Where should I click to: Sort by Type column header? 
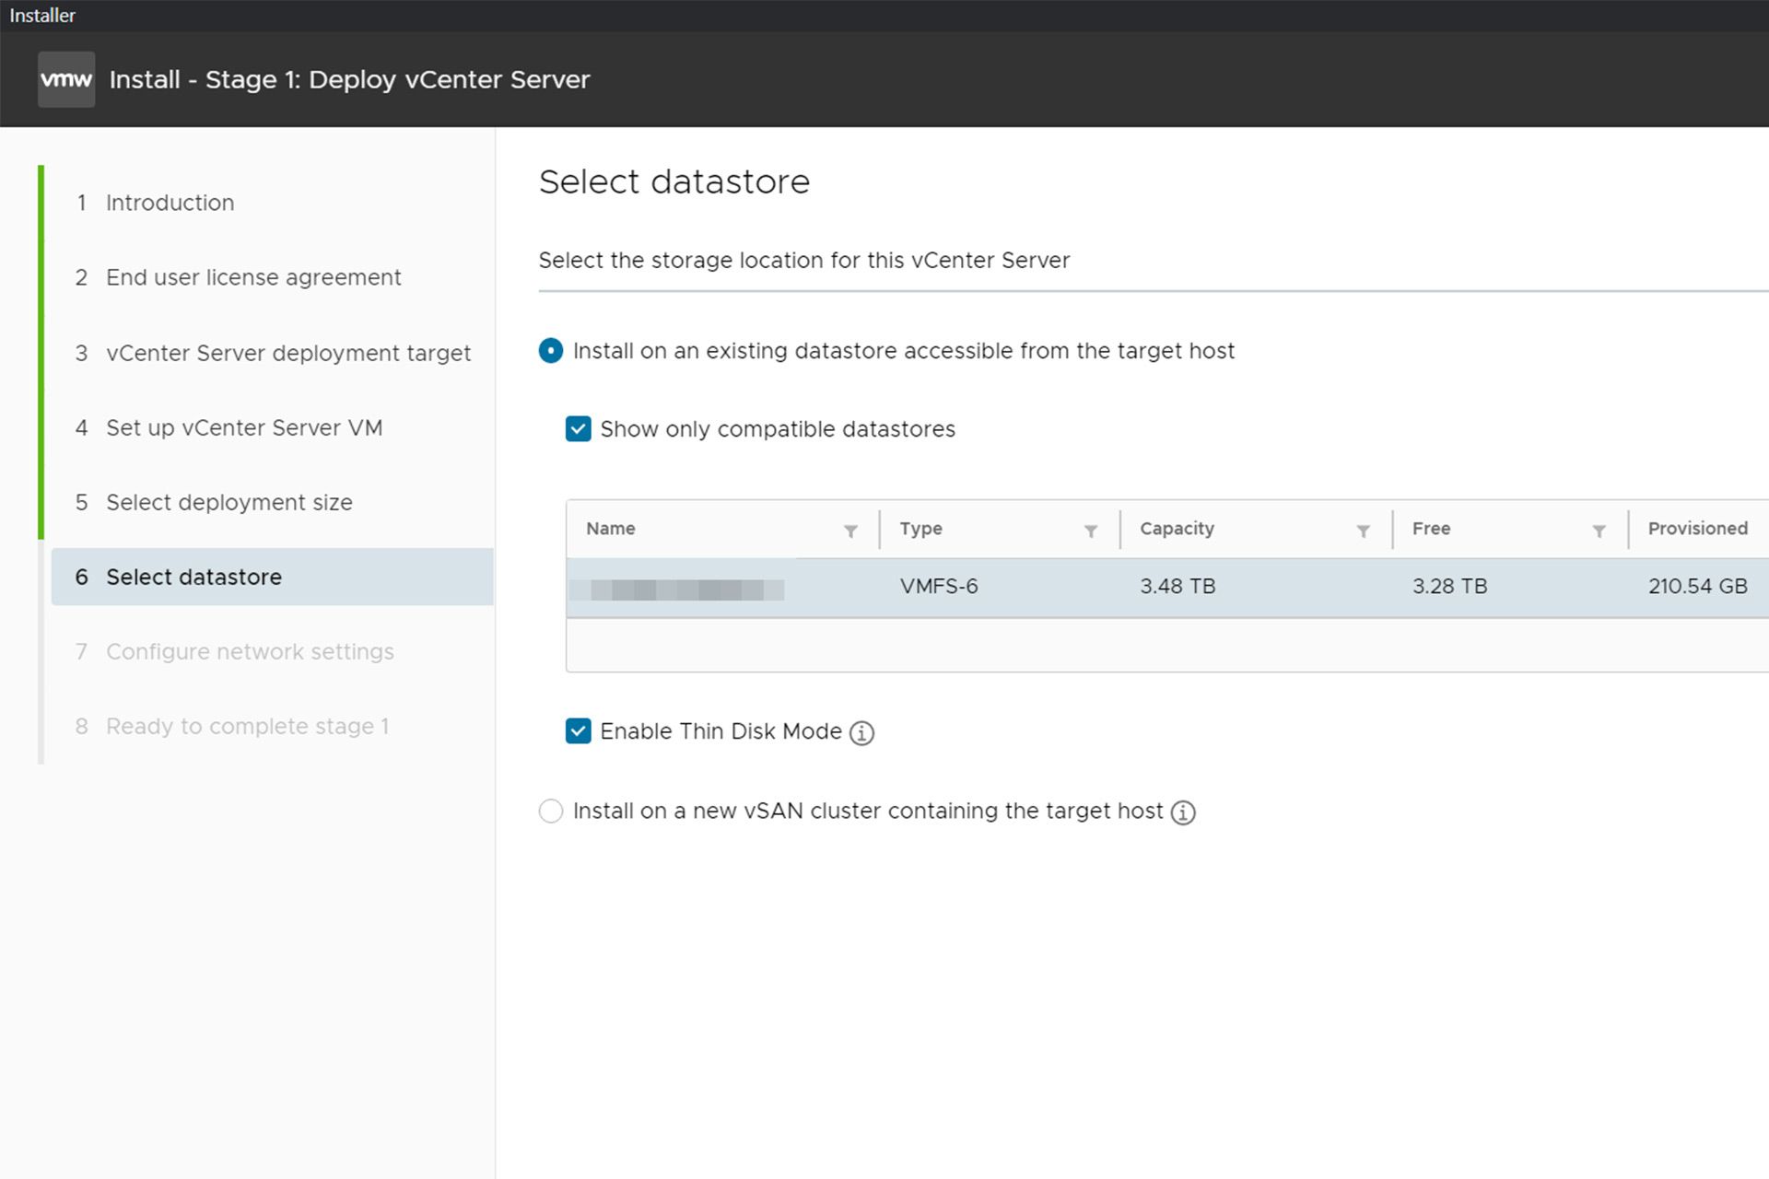[920, 529]
